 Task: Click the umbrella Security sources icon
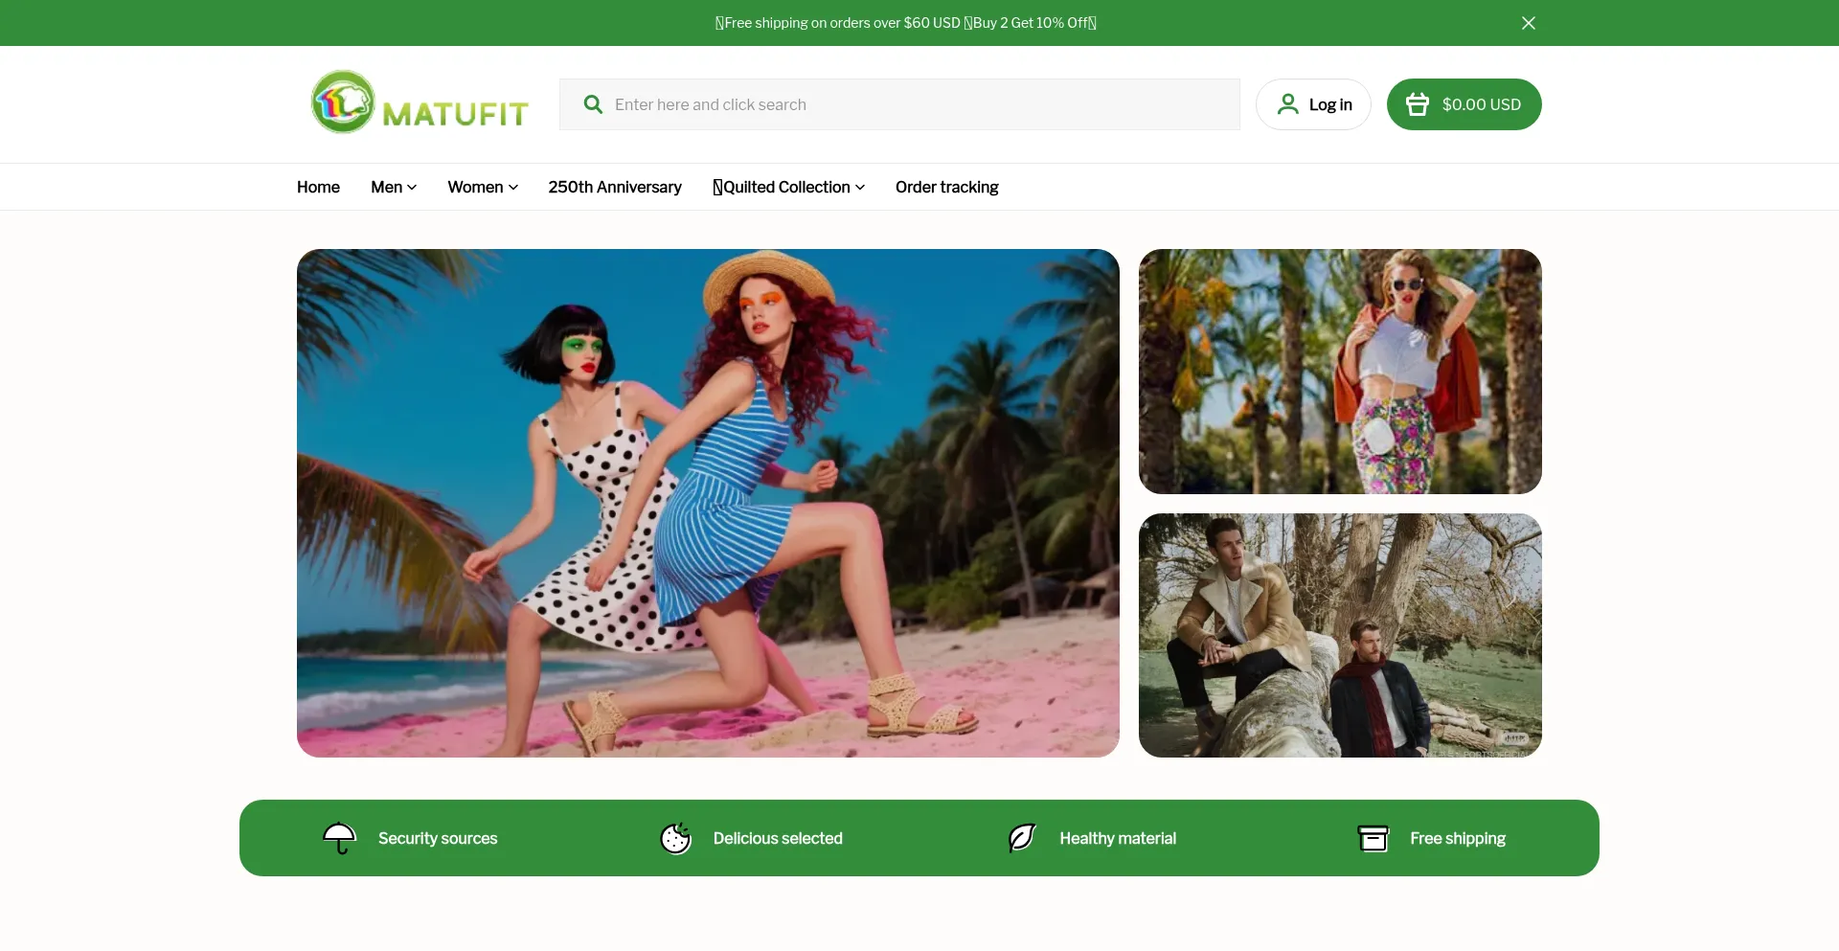(339, 838)
